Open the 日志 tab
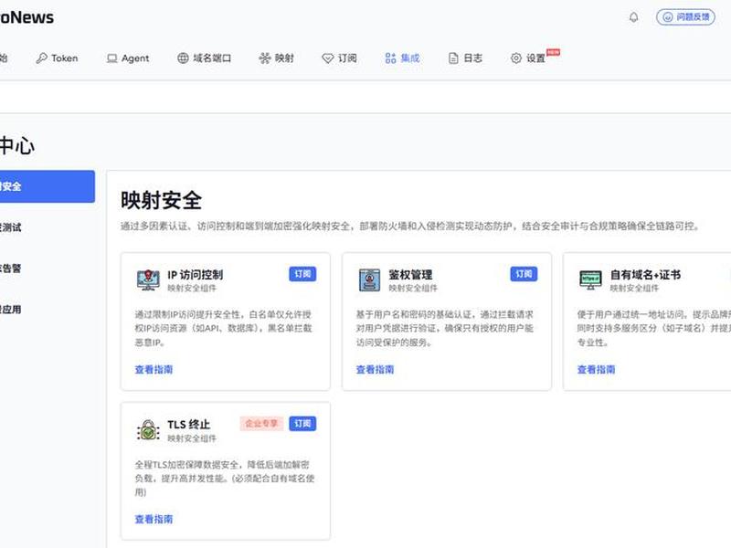The height and width of the screenshot is (548, 731). point(465,58)
